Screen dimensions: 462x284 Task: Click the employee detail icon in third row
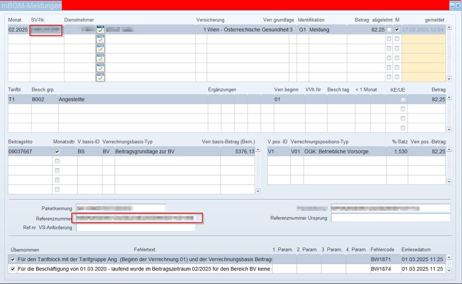(100, 49)
